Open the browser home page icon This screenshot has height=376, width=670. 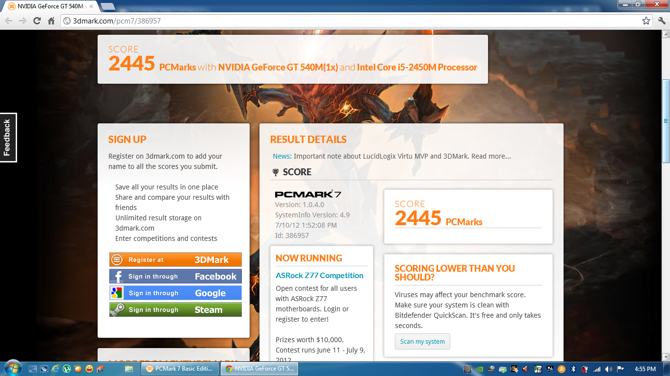51,21
